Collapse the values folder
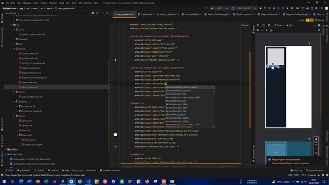The image size is (329, 185). coord(14,116)
